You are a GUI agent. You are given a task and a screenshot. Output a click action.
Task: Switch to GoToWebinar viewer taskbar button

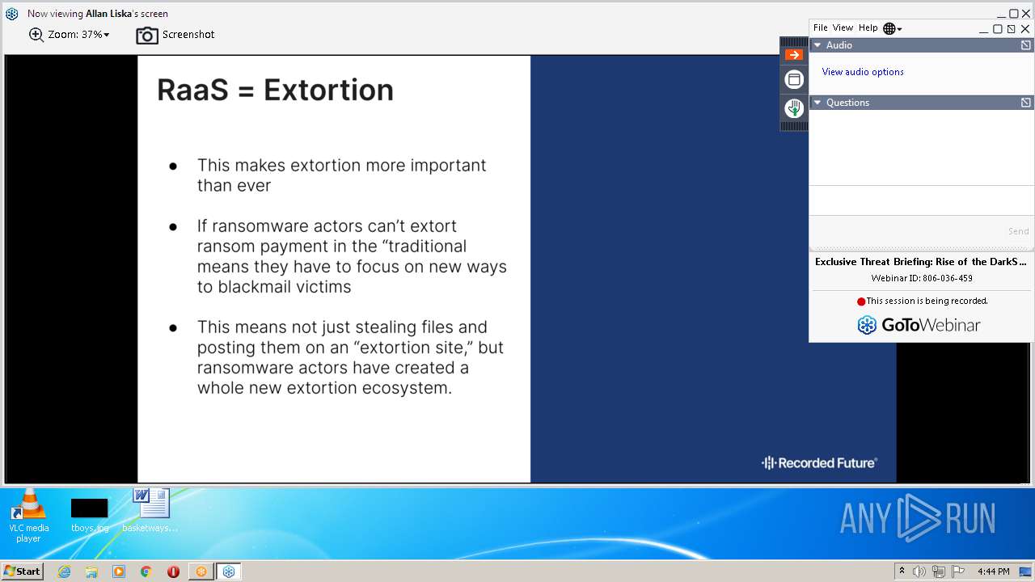pos(229,571)
